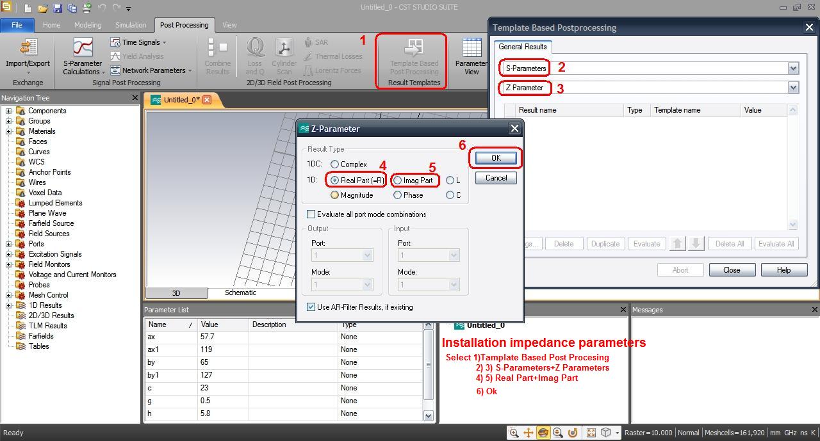The height and width of the screenshot is (441, 820).
Task: Expand the Ports tree node
Action: pos(8,244)
